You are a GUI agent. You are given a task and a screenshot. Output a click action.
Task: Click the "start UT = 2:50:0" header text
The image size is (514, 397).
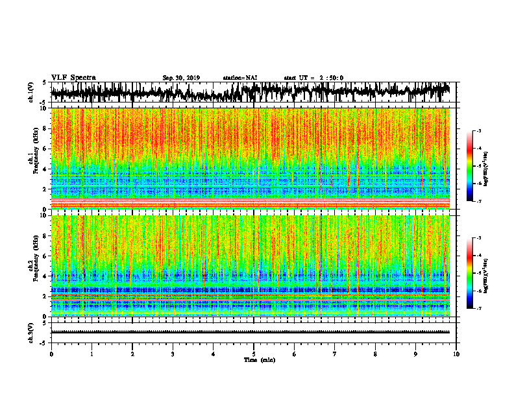[x=313, y=78]
